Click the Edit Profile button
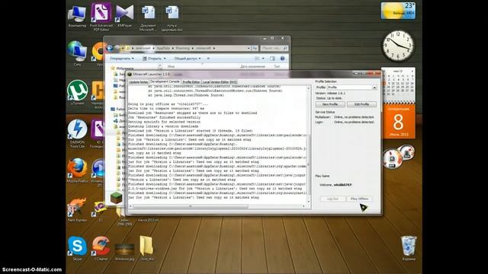The image size is (488, 274). [361, 104]
